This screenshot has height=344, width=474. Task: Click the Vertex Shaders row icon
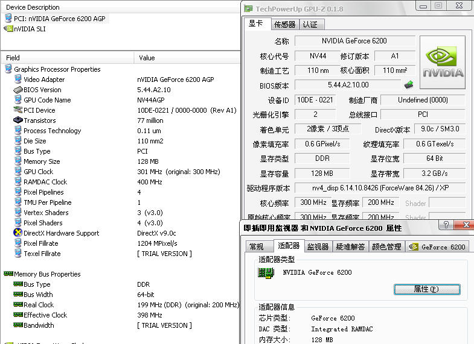click(x=18, y=213)
